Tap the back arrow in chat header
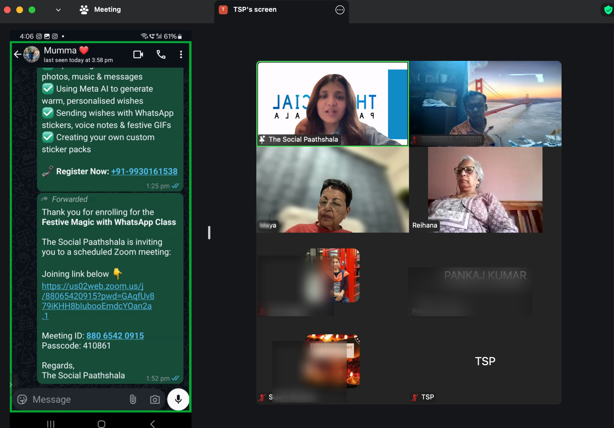 pyautogui.click(x=17, y=54)
